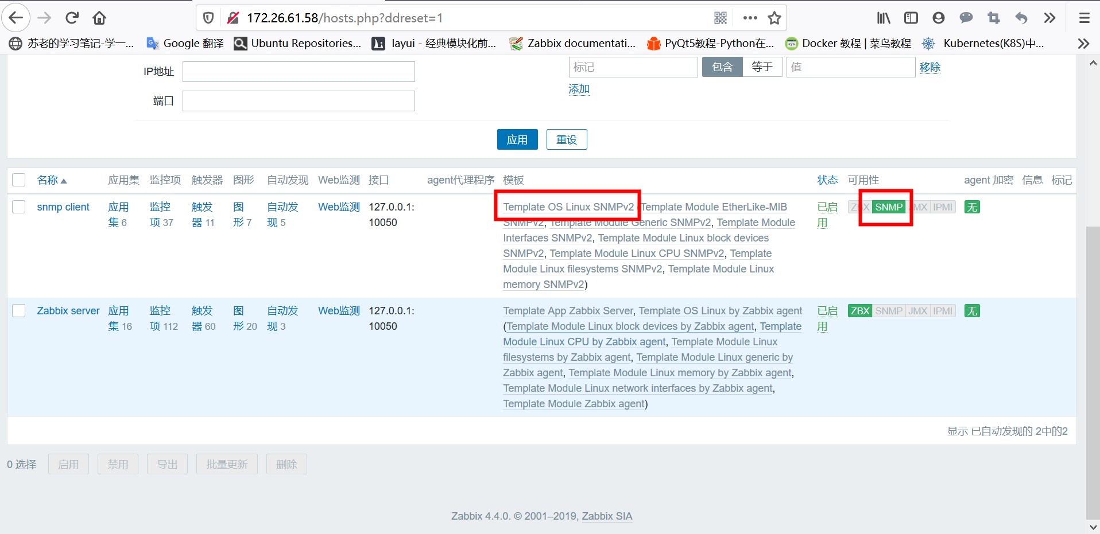Select the 包含 filter option
The image size is (1100, 534).
tap(722, 67)
